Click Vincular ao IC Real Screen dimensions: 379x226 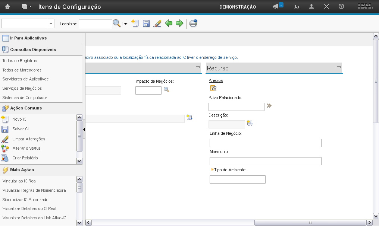[x=19, y=181]
